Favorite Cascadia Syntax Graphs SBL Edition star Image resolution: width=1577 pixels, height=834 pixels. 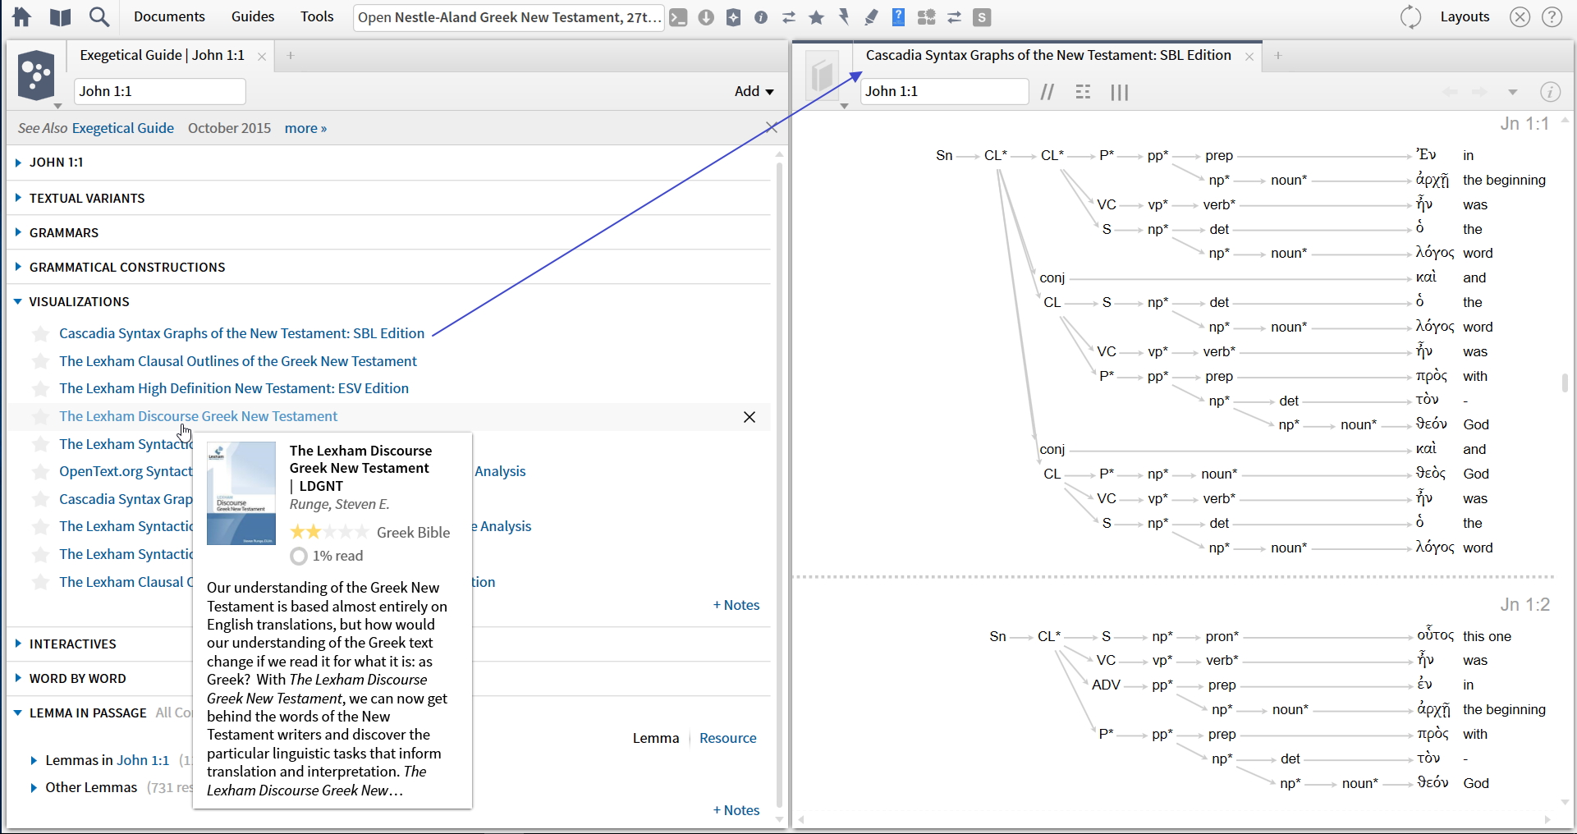(x=40, y=333)
